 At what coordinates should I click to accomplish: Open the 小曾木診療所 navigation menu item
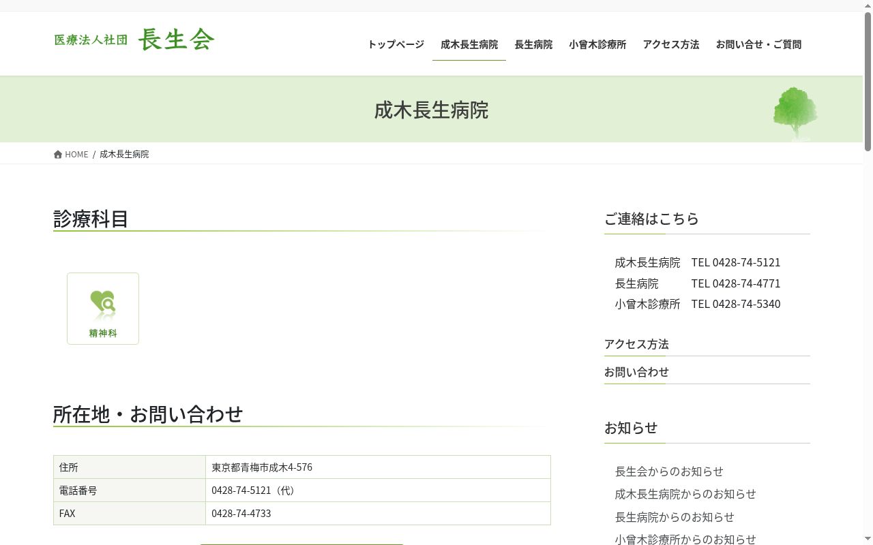tap(597, 44)
